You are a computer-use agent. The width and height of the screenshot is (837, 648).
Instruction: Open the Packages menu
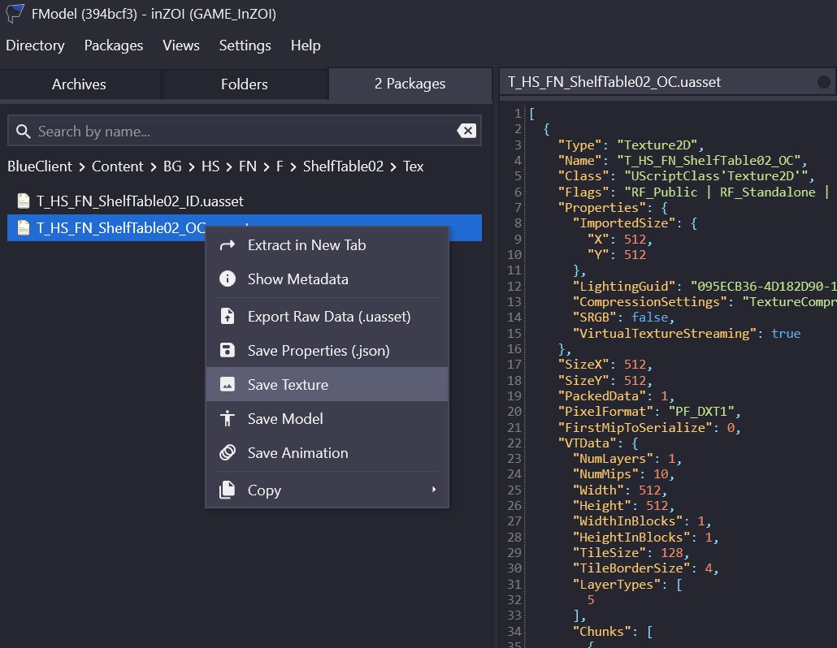tap(114, 45)
